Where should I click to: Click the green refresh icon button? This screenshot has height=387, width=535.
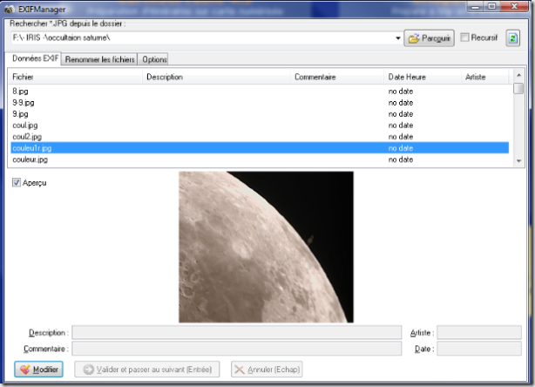click(x=513, y=38)
